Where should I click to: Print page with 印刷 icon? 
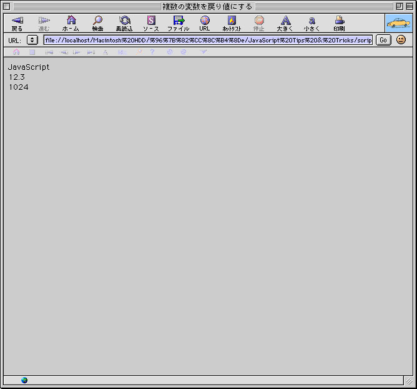pyautogui.click(x=340, y=20)
